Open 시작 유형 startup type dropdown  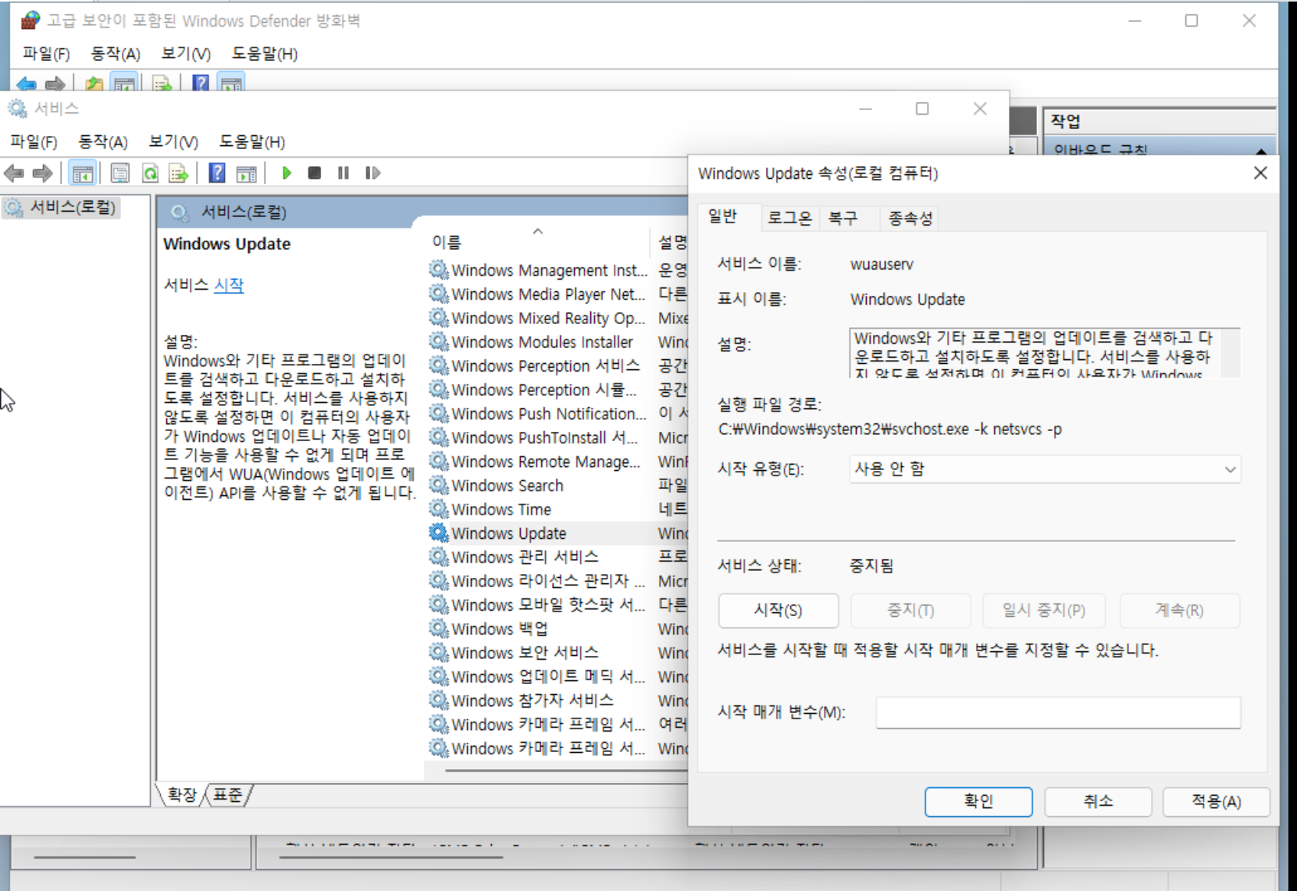click(1045, 469)
